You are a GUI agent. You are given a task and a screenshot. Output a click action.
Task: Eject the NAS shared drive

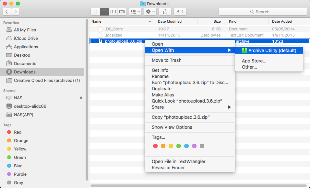click(x=81, y=98)
